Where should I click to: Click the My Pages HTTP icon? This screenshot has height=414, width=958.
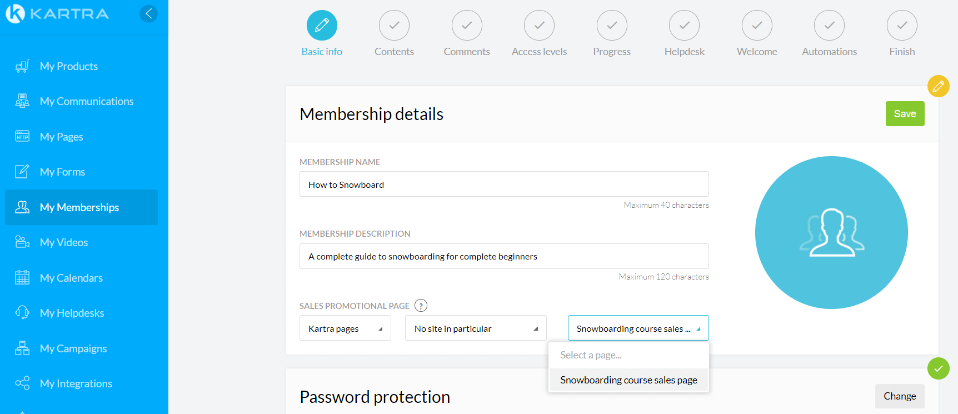point(22,136)
